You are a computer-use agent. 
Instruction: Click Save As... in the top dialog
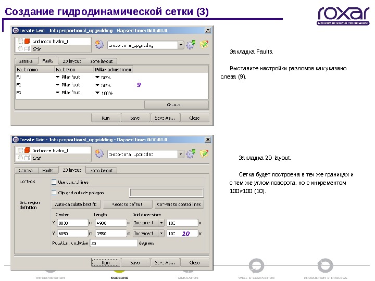tap(165, 118)
